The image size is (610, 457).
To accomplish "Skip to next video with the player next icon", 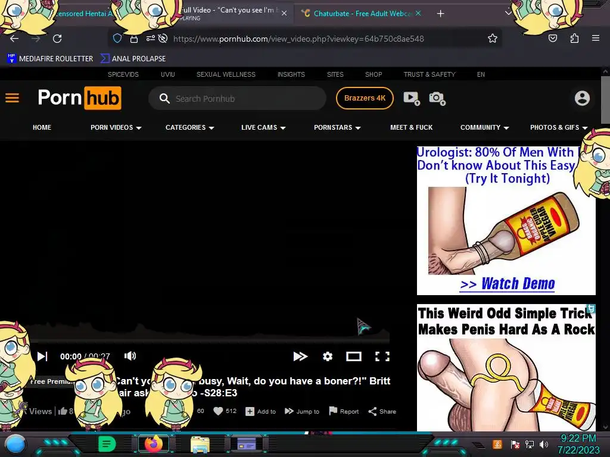I will 42,356.
